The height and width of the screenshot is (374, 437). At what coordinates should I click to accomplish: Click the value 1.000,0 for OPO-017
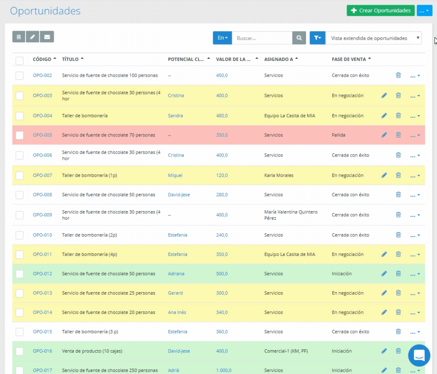tap(224, 370)
